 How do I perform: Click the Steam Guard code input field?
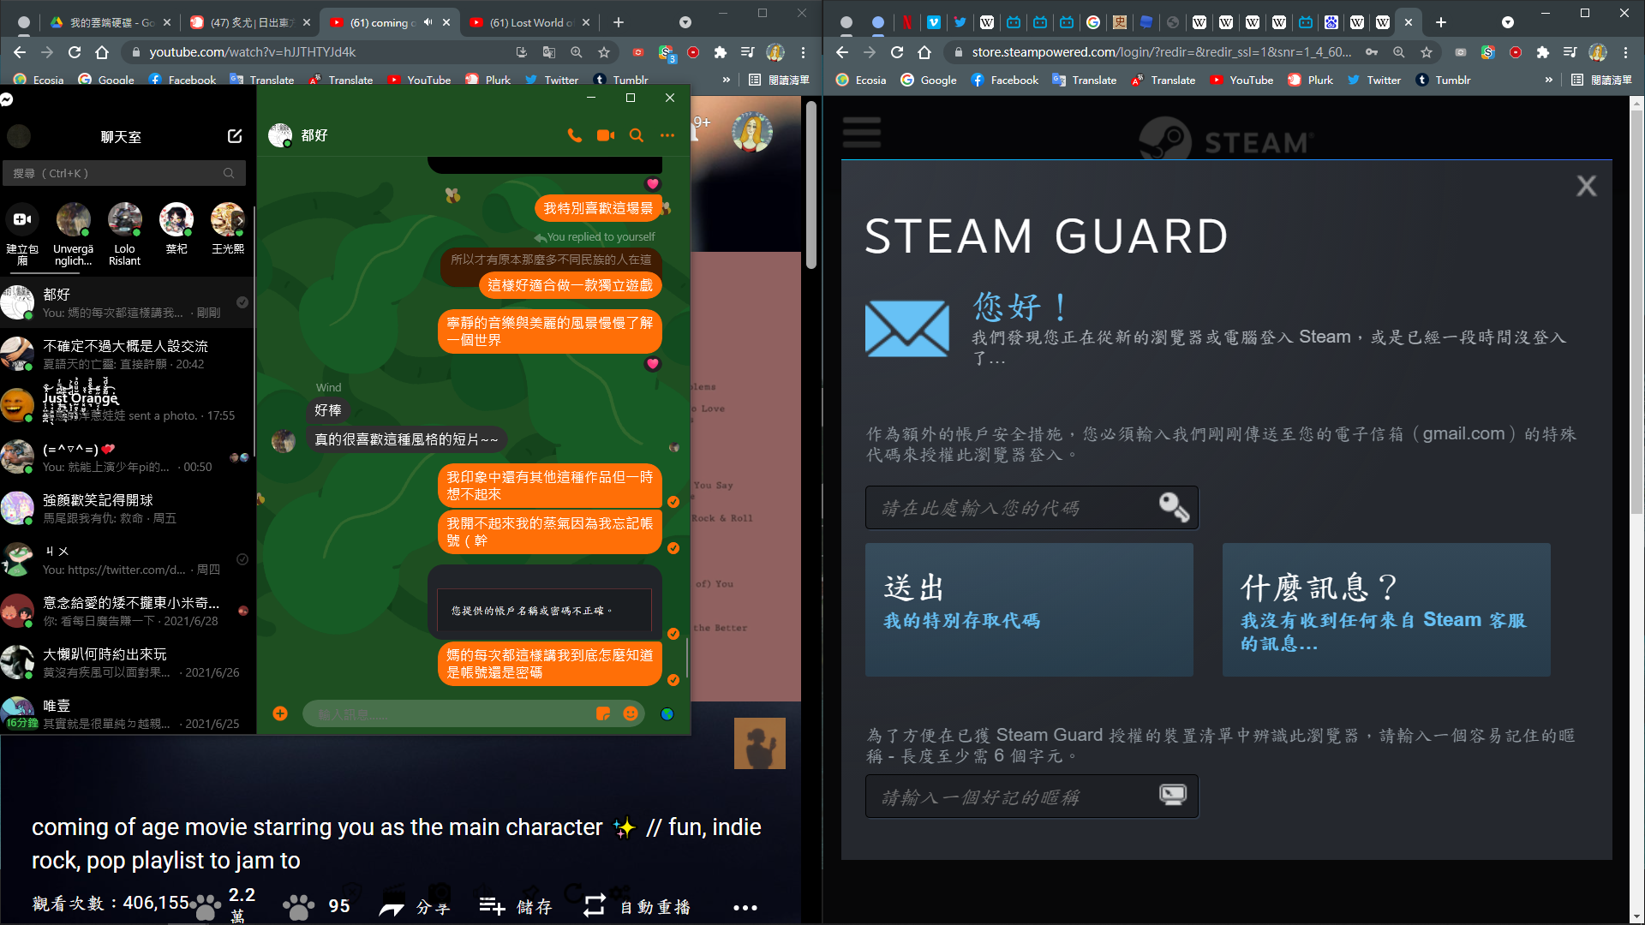pos(1032,508)
